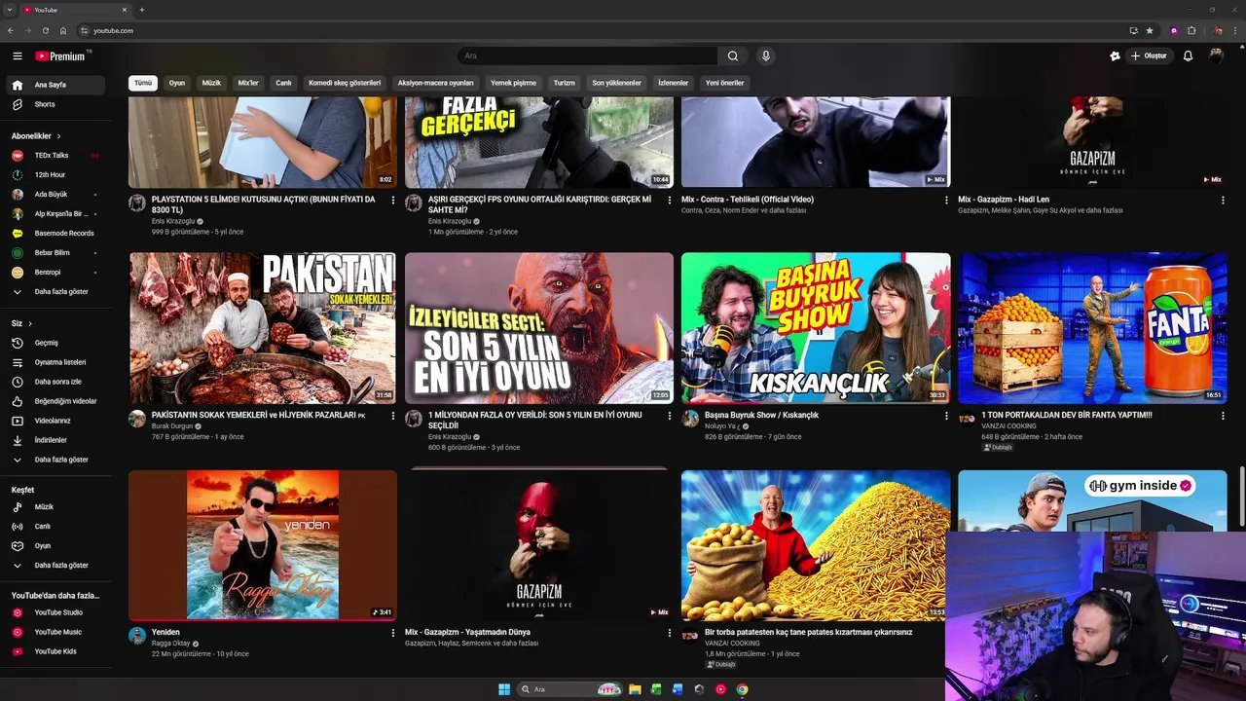Open İndirilenler downloads
The height and width of the screenshot is (701, 1246).
(55, 440)
